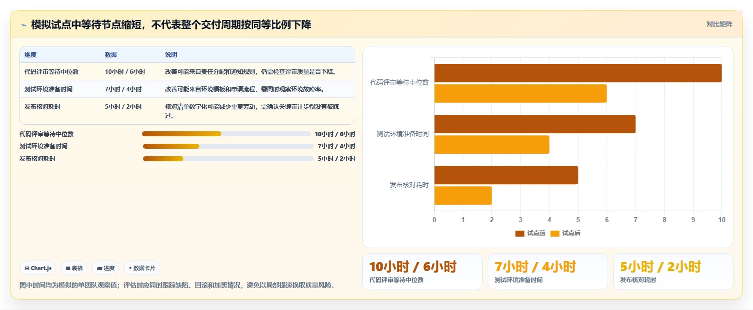Open the 10小时 / 6小时 data card

tap(422, 272)
